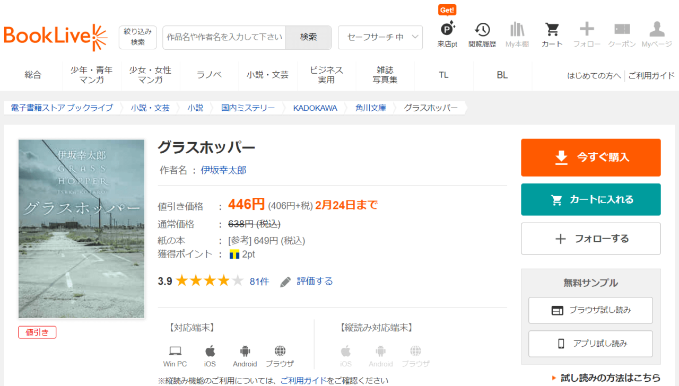Open author 伊坂幸太郎 link
The image size is (679, 386).
point(223,170)
